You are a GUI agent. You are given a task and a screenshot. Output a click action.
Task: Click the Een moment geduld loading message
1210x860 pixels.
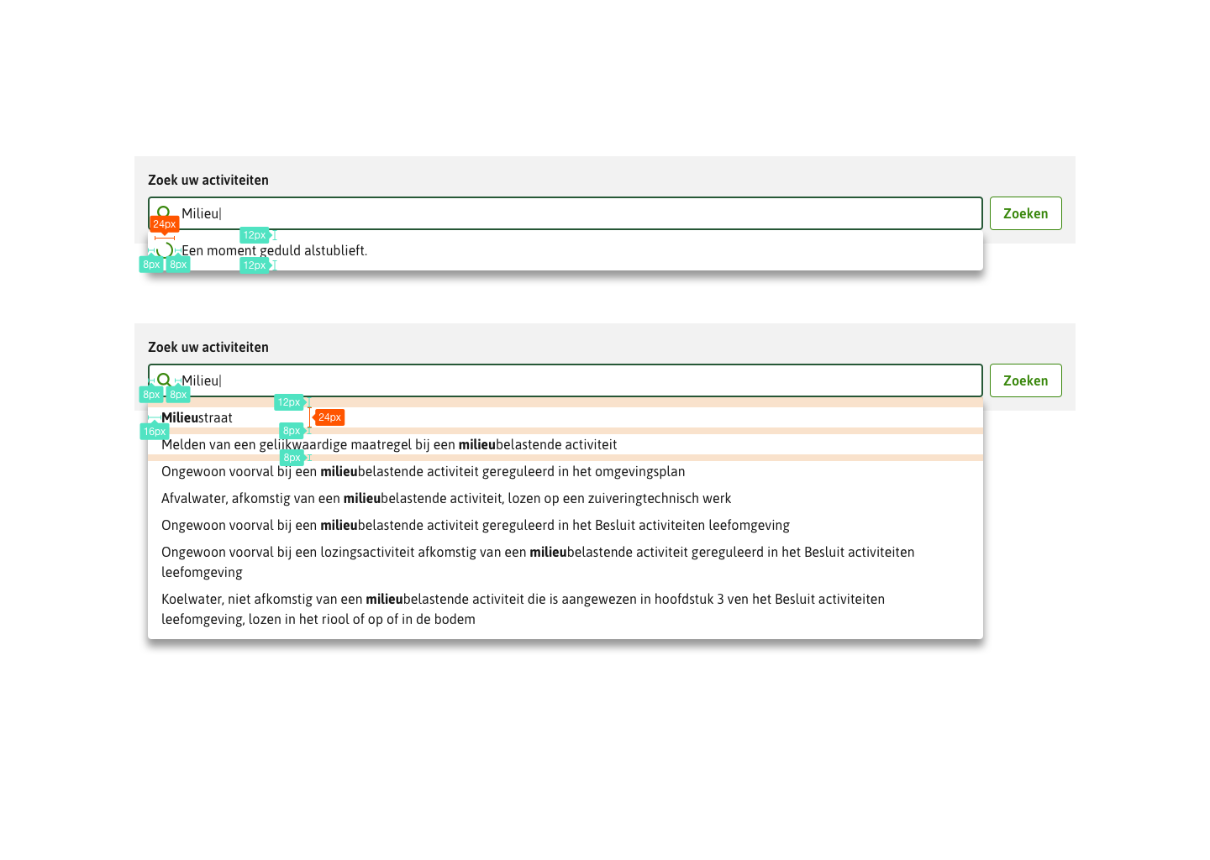tap(274, 249)
